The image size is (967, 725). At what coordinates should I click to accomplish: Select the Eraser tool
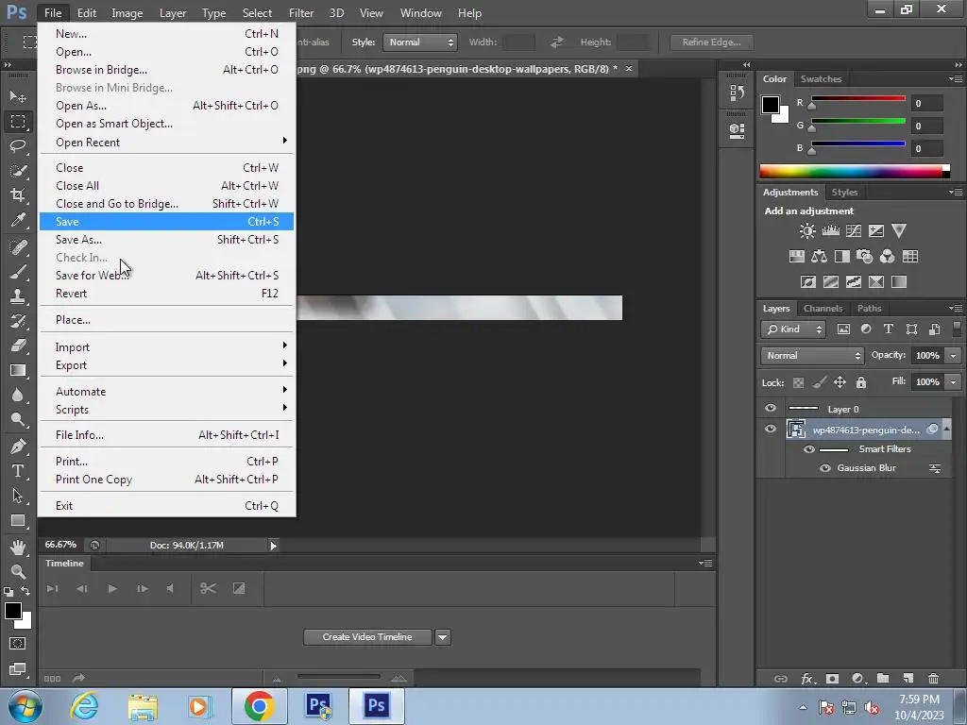(18, 346)
